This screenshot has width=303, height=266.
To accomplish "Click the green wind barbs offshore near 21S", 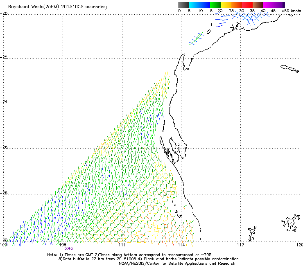I will tap(196, 38).
